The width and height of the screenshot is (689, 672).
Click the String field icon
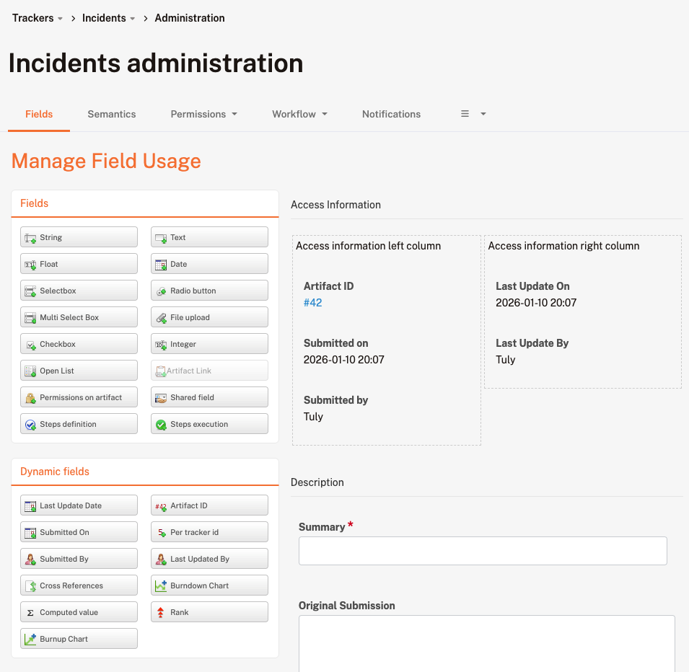tap(30, 238)
